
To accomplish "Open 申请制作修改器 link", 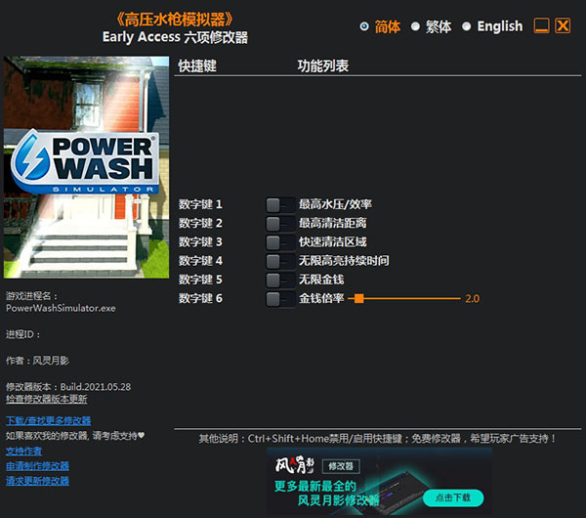I will (x=37, y=466).
